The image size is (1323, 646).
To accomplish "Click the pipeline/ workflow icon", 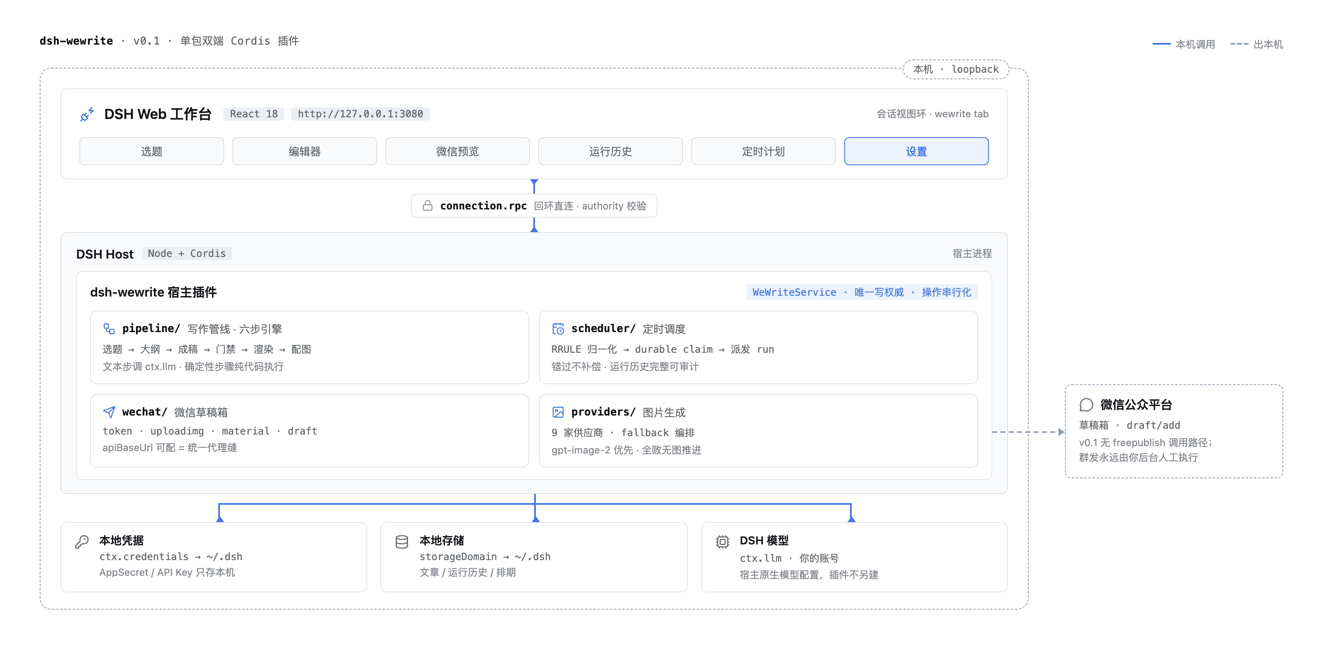I will click(x=109, y=328).
